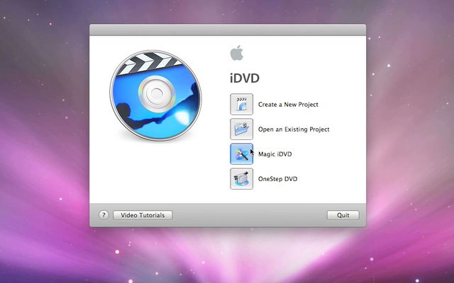Launch OneStep DVD via its camcorder icon
This screenshot has height=283, width=454.
[x=242, y=179]
